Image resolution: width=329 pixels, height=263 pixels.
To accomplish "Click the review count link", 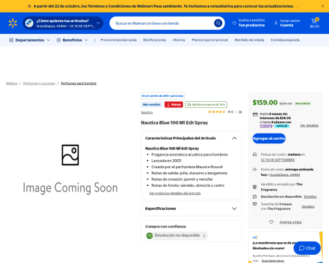I will (x=240, y=112).
